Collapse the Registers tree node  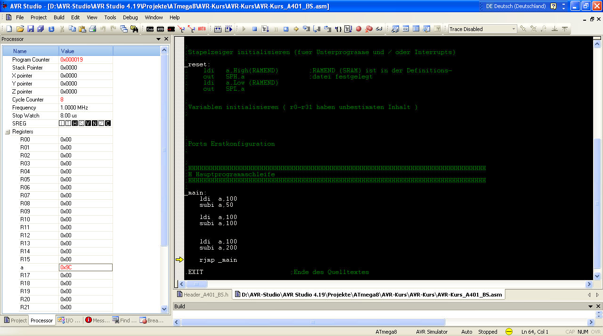8,132
